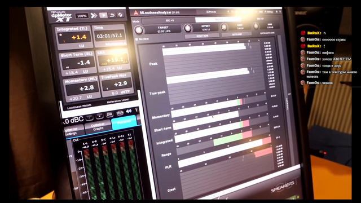Click the Time 03:01:57.1 display

coord(109,36)
